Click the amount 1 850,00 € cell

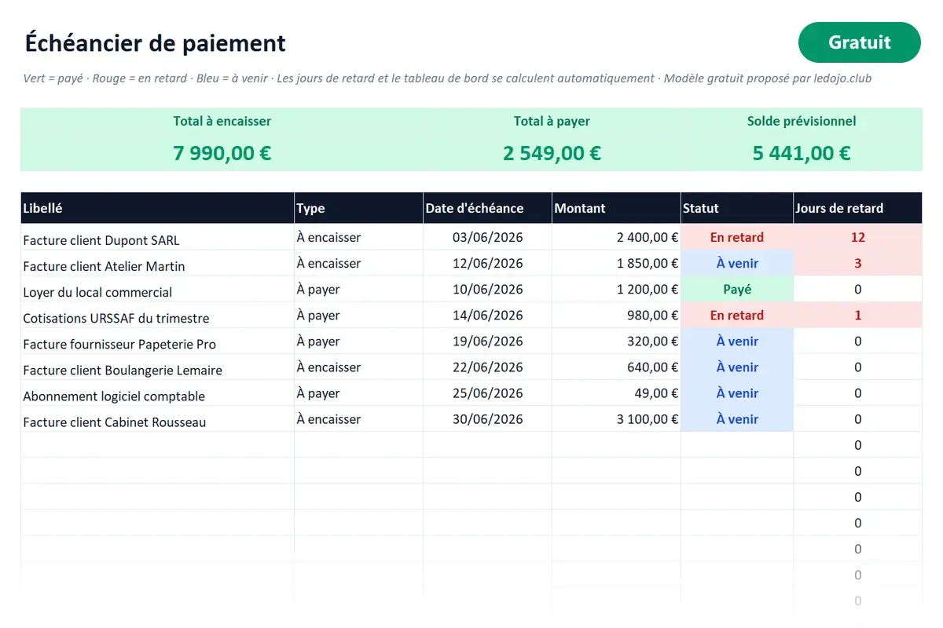point(616,263)
